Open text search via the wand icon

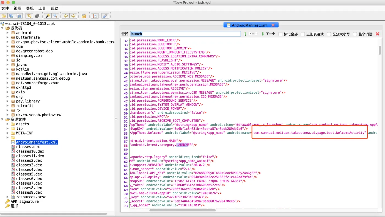(x=48, y=16)
